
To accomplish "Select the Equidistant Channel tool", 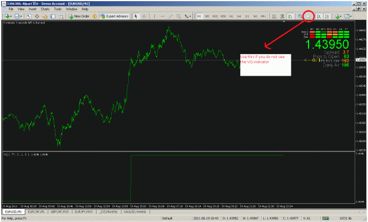I will click(x=178, y=16).
